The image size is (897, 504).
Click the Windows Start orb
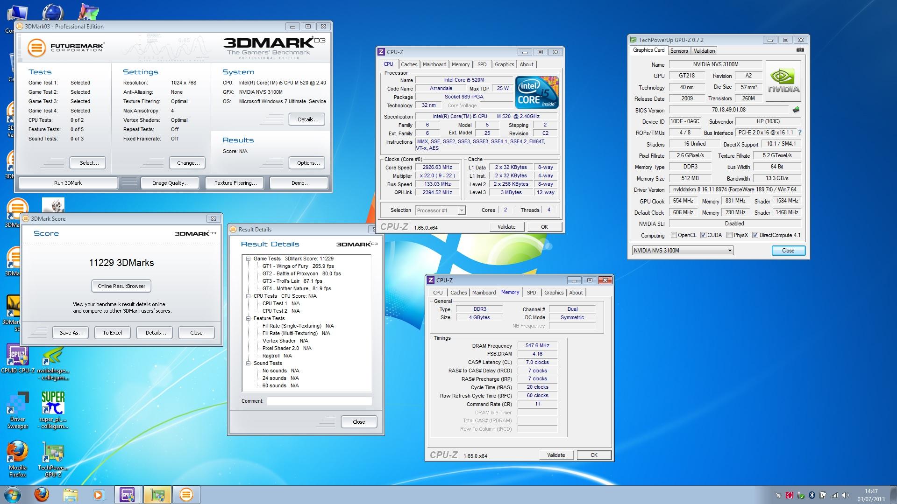pyautogui.click(x=13, y=495)
